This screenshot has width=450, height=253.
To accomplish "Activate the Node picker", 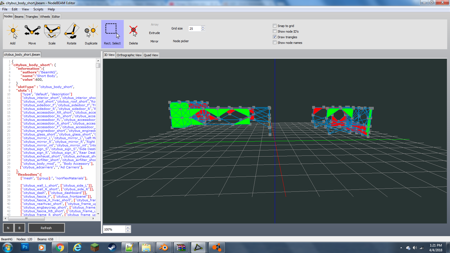I will (181, 41).
